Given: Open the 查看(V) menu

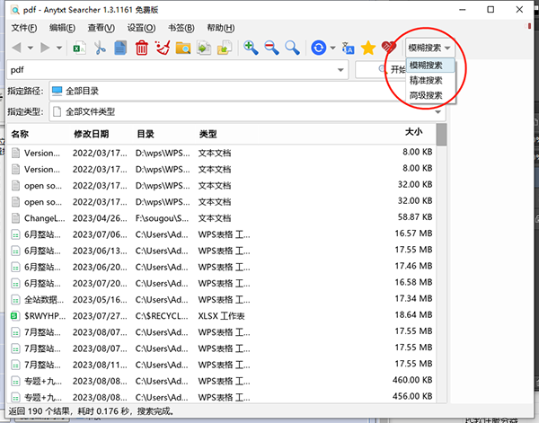Looking at the screenshot, I should click(x=101, y=28).
